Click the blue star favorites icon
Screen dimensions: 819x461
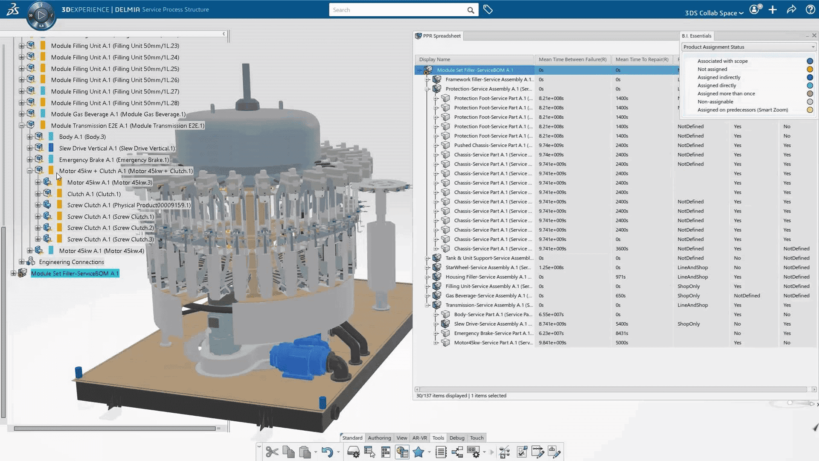[x=418, y=452]
